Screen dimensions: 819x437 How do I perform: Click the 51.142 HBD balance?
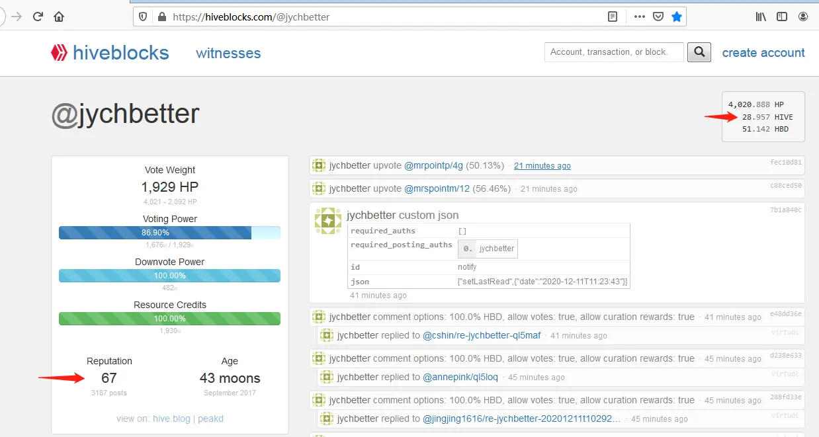point(765,130)
